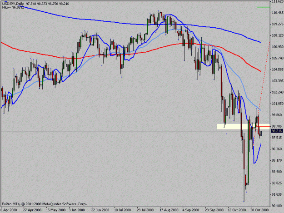This screenshot has height=213, width=284.
Task: Click the '10 Jul 2008' date label
Action: [x=123, y=210]
